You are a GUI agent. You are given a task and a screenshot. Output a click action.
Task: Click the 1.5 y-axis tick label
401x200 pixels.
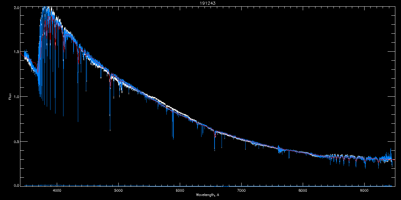coord(16,52)
